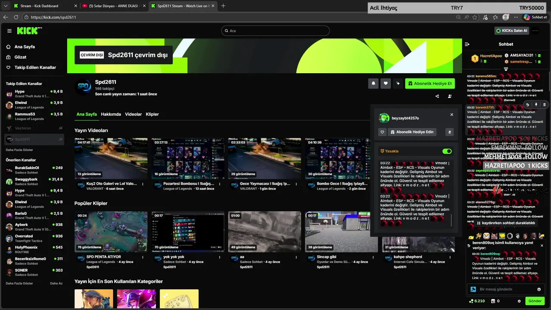Open options menu for SPD PENTA ATIYOR clip
The width and height of the screenshot is (551, 310).
point(143,257)
